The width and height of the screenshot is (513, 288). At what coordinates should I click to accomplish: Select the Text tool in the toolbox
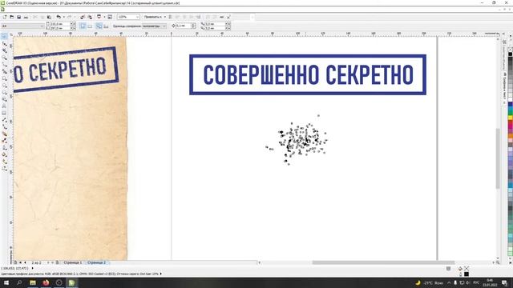tap(5, 106)
